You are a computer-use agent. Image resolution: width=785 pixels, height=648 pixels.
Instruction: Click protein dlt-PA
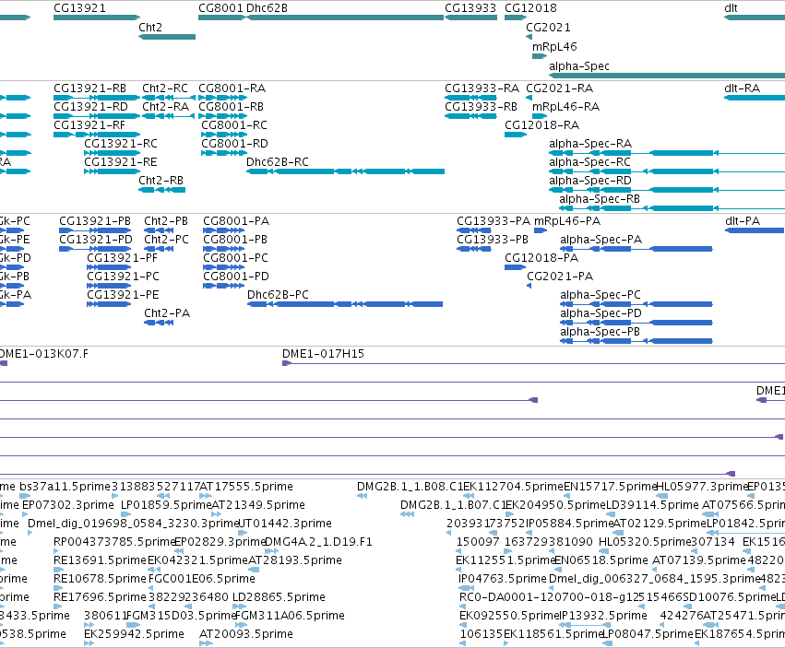click(743, 221)
